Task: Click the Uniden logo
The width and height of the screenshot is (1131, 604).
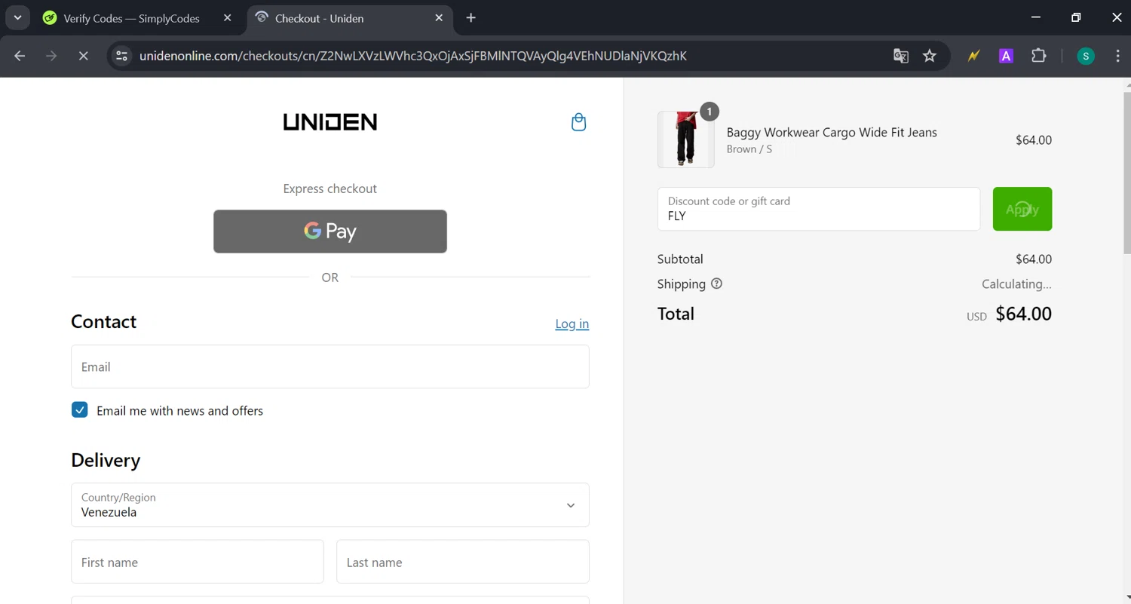Action: tap(330, 122)
